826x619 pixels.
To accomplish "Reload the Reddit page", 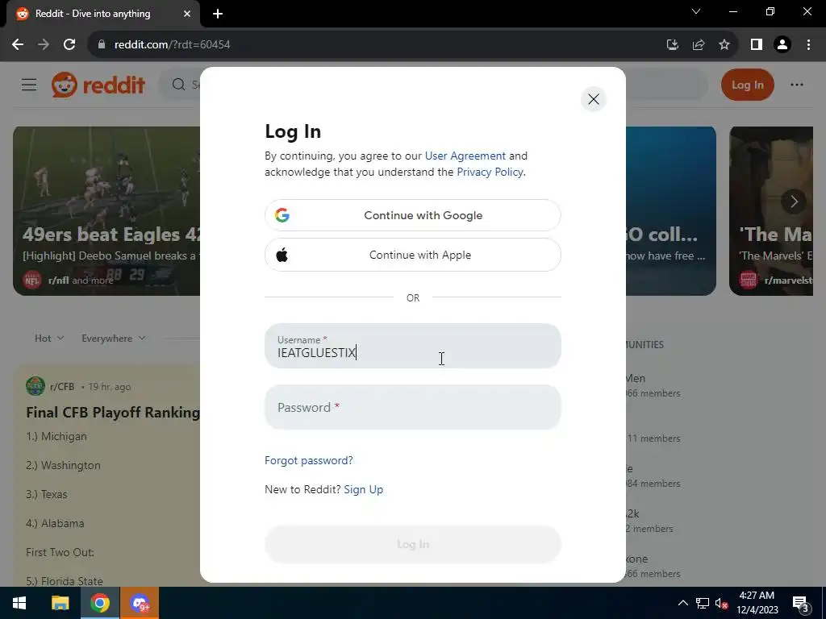I will tap(69, 45).
